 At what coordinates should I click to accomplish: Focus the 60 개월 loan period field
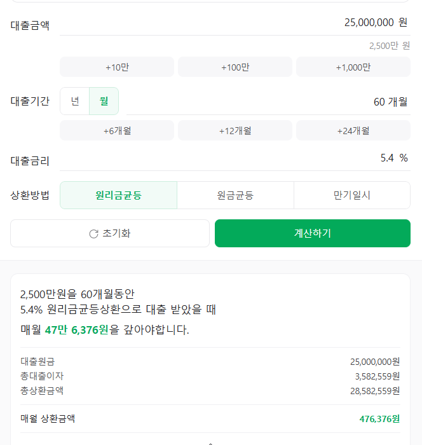click(x=268, y=102)
